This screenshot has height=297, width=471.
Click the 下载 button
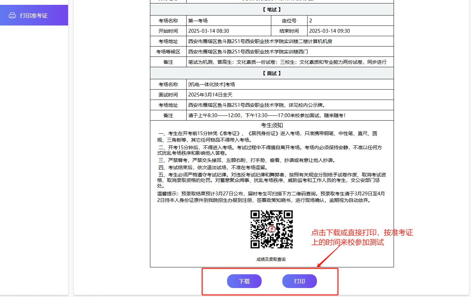(x=244, y=281)
